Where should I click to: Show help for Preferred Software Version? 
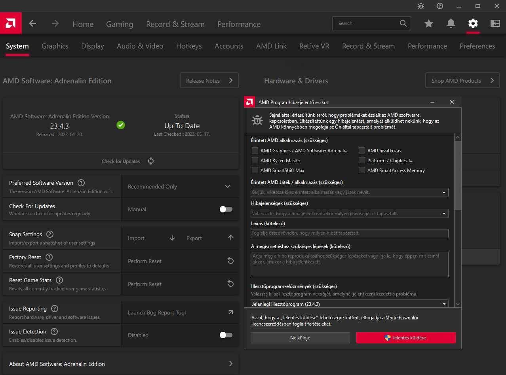pyautogui.click(x=81, y=183)
